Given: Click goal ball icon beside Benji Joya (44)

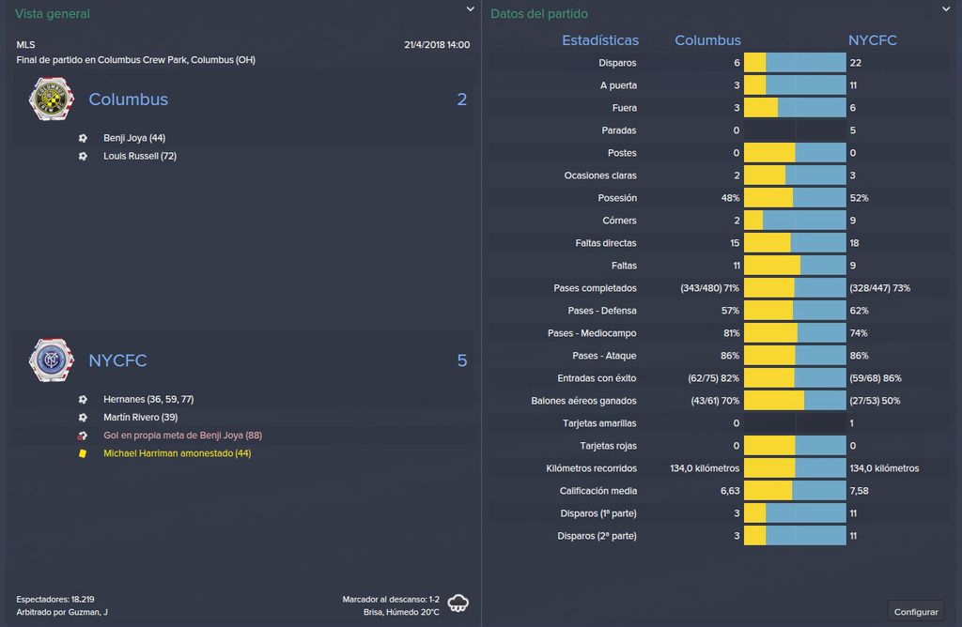Looking at the screenshot, I should coord(83,138).
